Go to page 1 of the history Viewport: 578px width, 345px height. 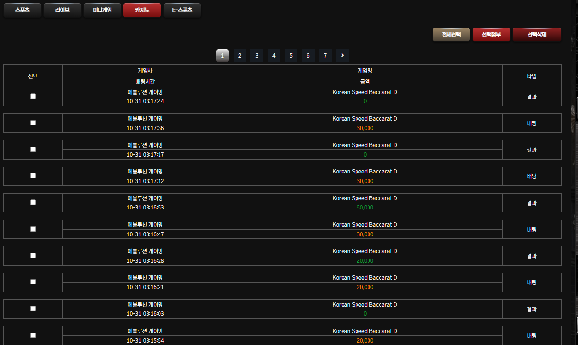[x=222, y=56]
